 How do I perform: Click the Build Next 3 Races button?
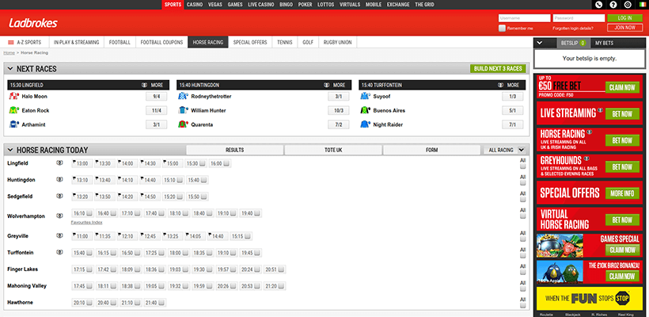(497, 69)
